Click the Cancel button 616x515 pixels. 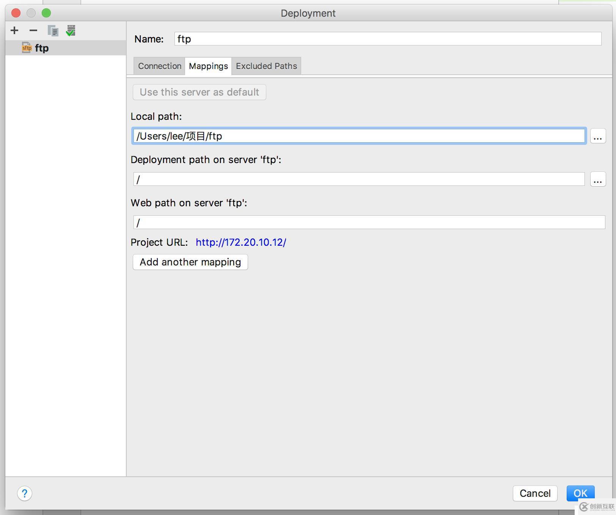point(535,493)
